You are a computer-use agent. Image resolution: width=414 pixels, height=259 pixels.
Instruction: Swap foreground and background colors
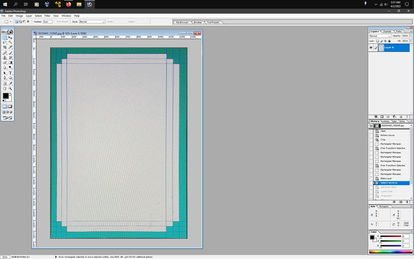10,94
